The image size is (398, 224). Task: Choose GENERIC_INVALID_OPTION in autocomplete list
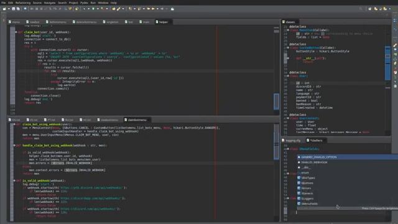coord(347,157)
